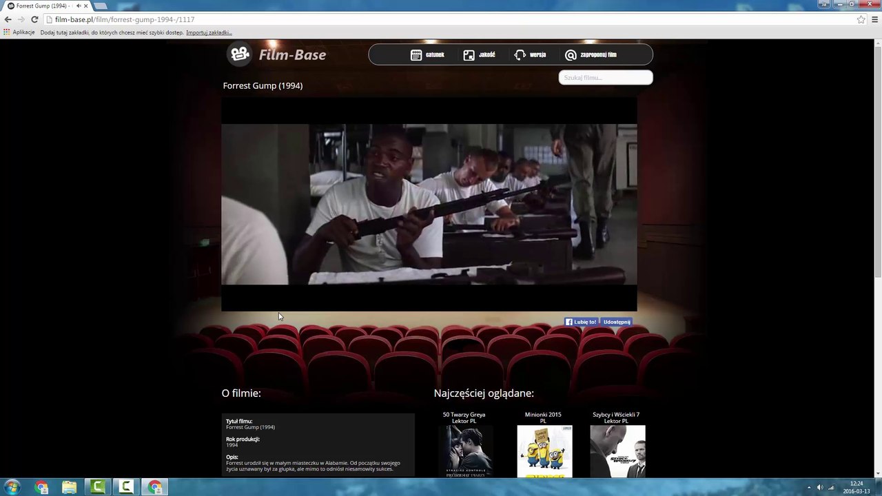Select the wersja headphones icon
882x496 pixels.
point(520,55)
